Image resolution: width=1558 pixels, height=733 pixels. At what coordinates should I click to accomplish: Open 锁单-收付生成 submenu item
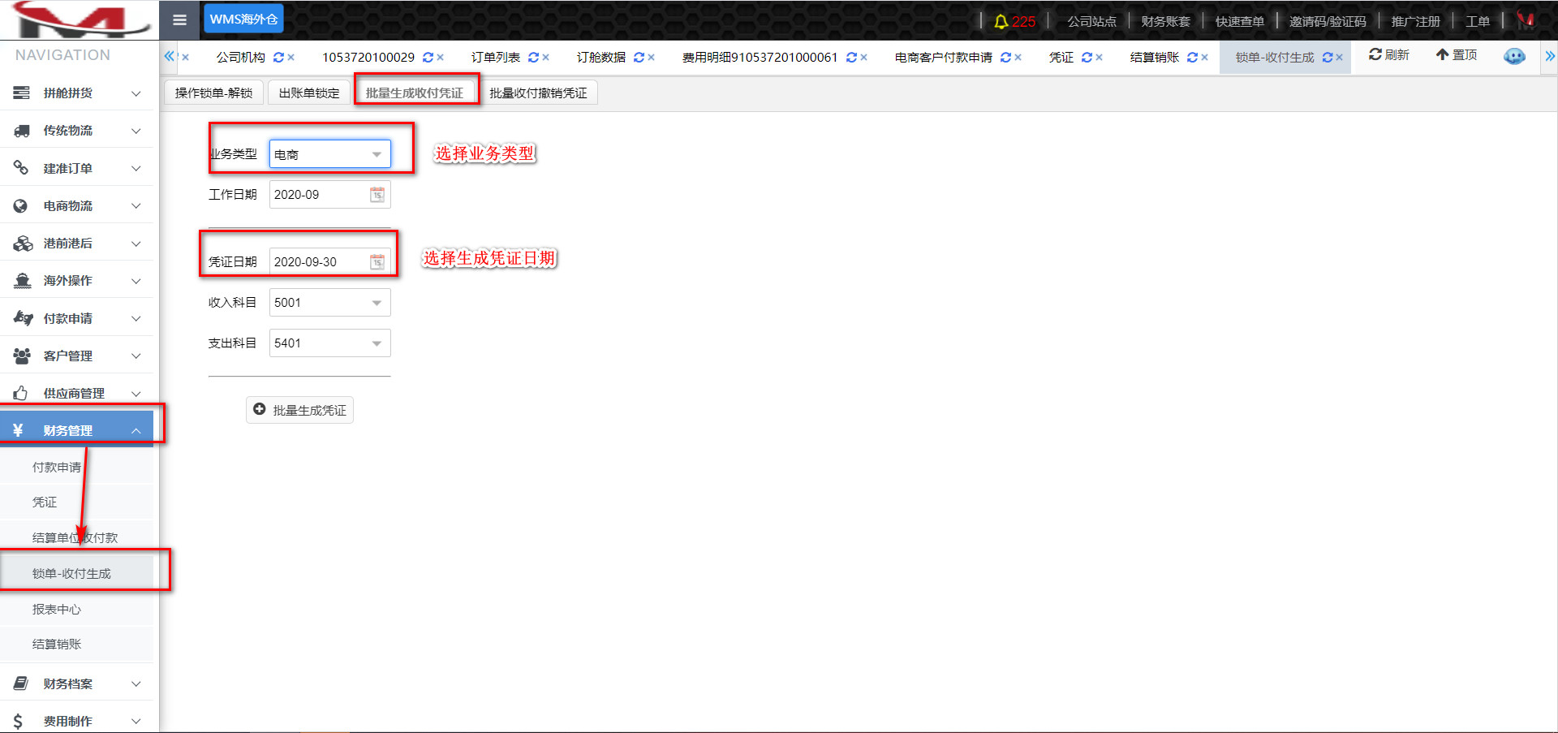tap(76, 573)
